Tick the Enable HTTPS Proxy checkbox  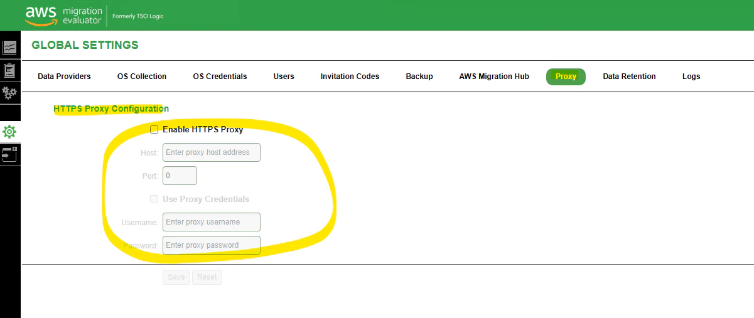(x=154, y=130)
